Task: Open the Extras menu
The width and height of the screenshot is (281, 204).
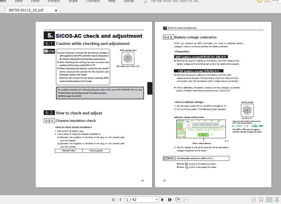Action: point(129,1)
